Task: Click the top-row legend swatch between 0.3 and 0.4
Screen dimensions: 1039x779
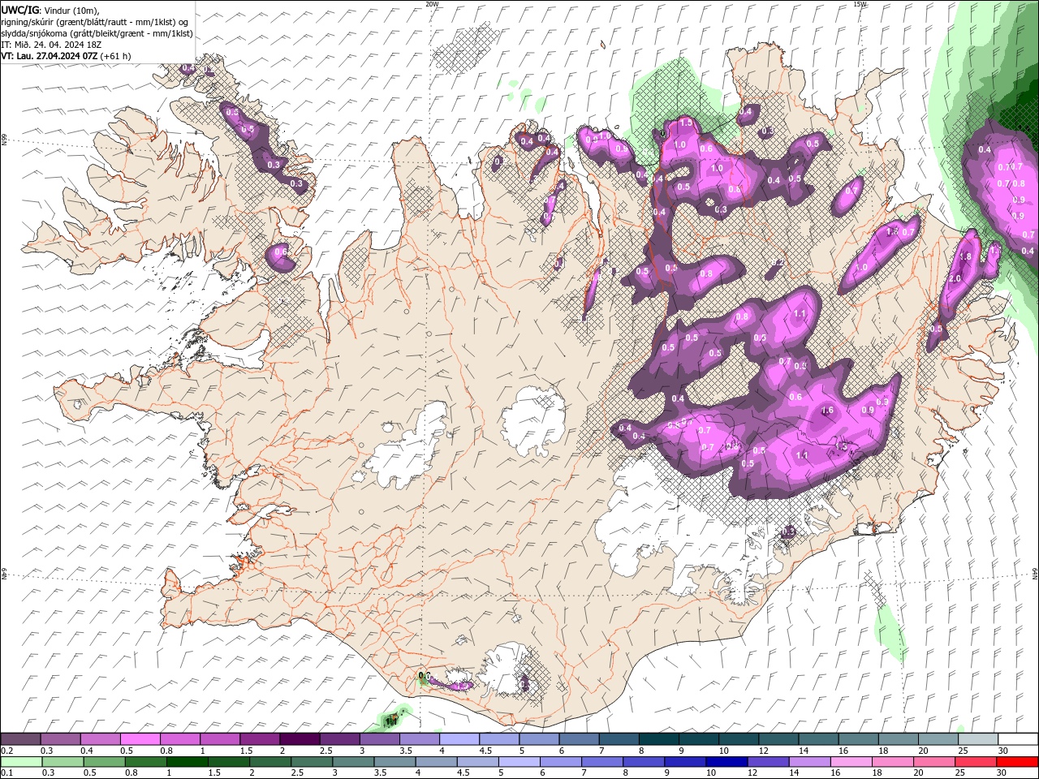Action: 60,739
